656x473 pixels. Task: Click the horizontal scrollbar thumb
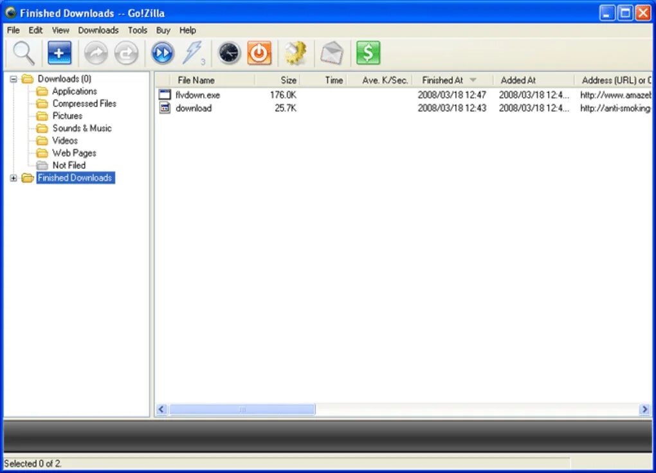coord(242,409)
